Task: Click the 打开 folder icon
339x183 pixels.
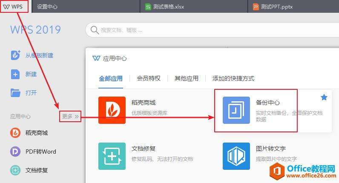Action: (x=15, y=93)
